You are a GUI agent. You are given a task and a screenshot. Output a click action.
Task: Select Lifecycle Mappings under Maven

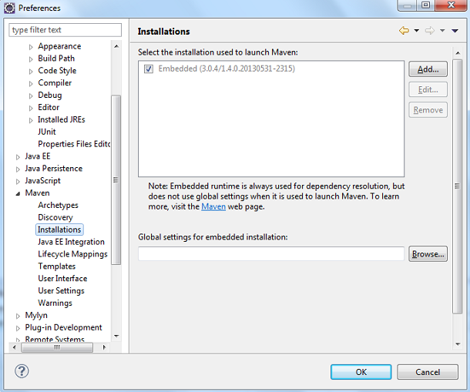pos(72,254)
